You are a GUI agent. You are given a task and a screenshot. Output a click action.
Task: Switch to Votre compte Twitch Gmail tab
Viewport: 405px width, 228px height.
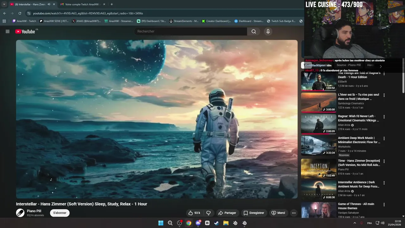click(83, 4)
